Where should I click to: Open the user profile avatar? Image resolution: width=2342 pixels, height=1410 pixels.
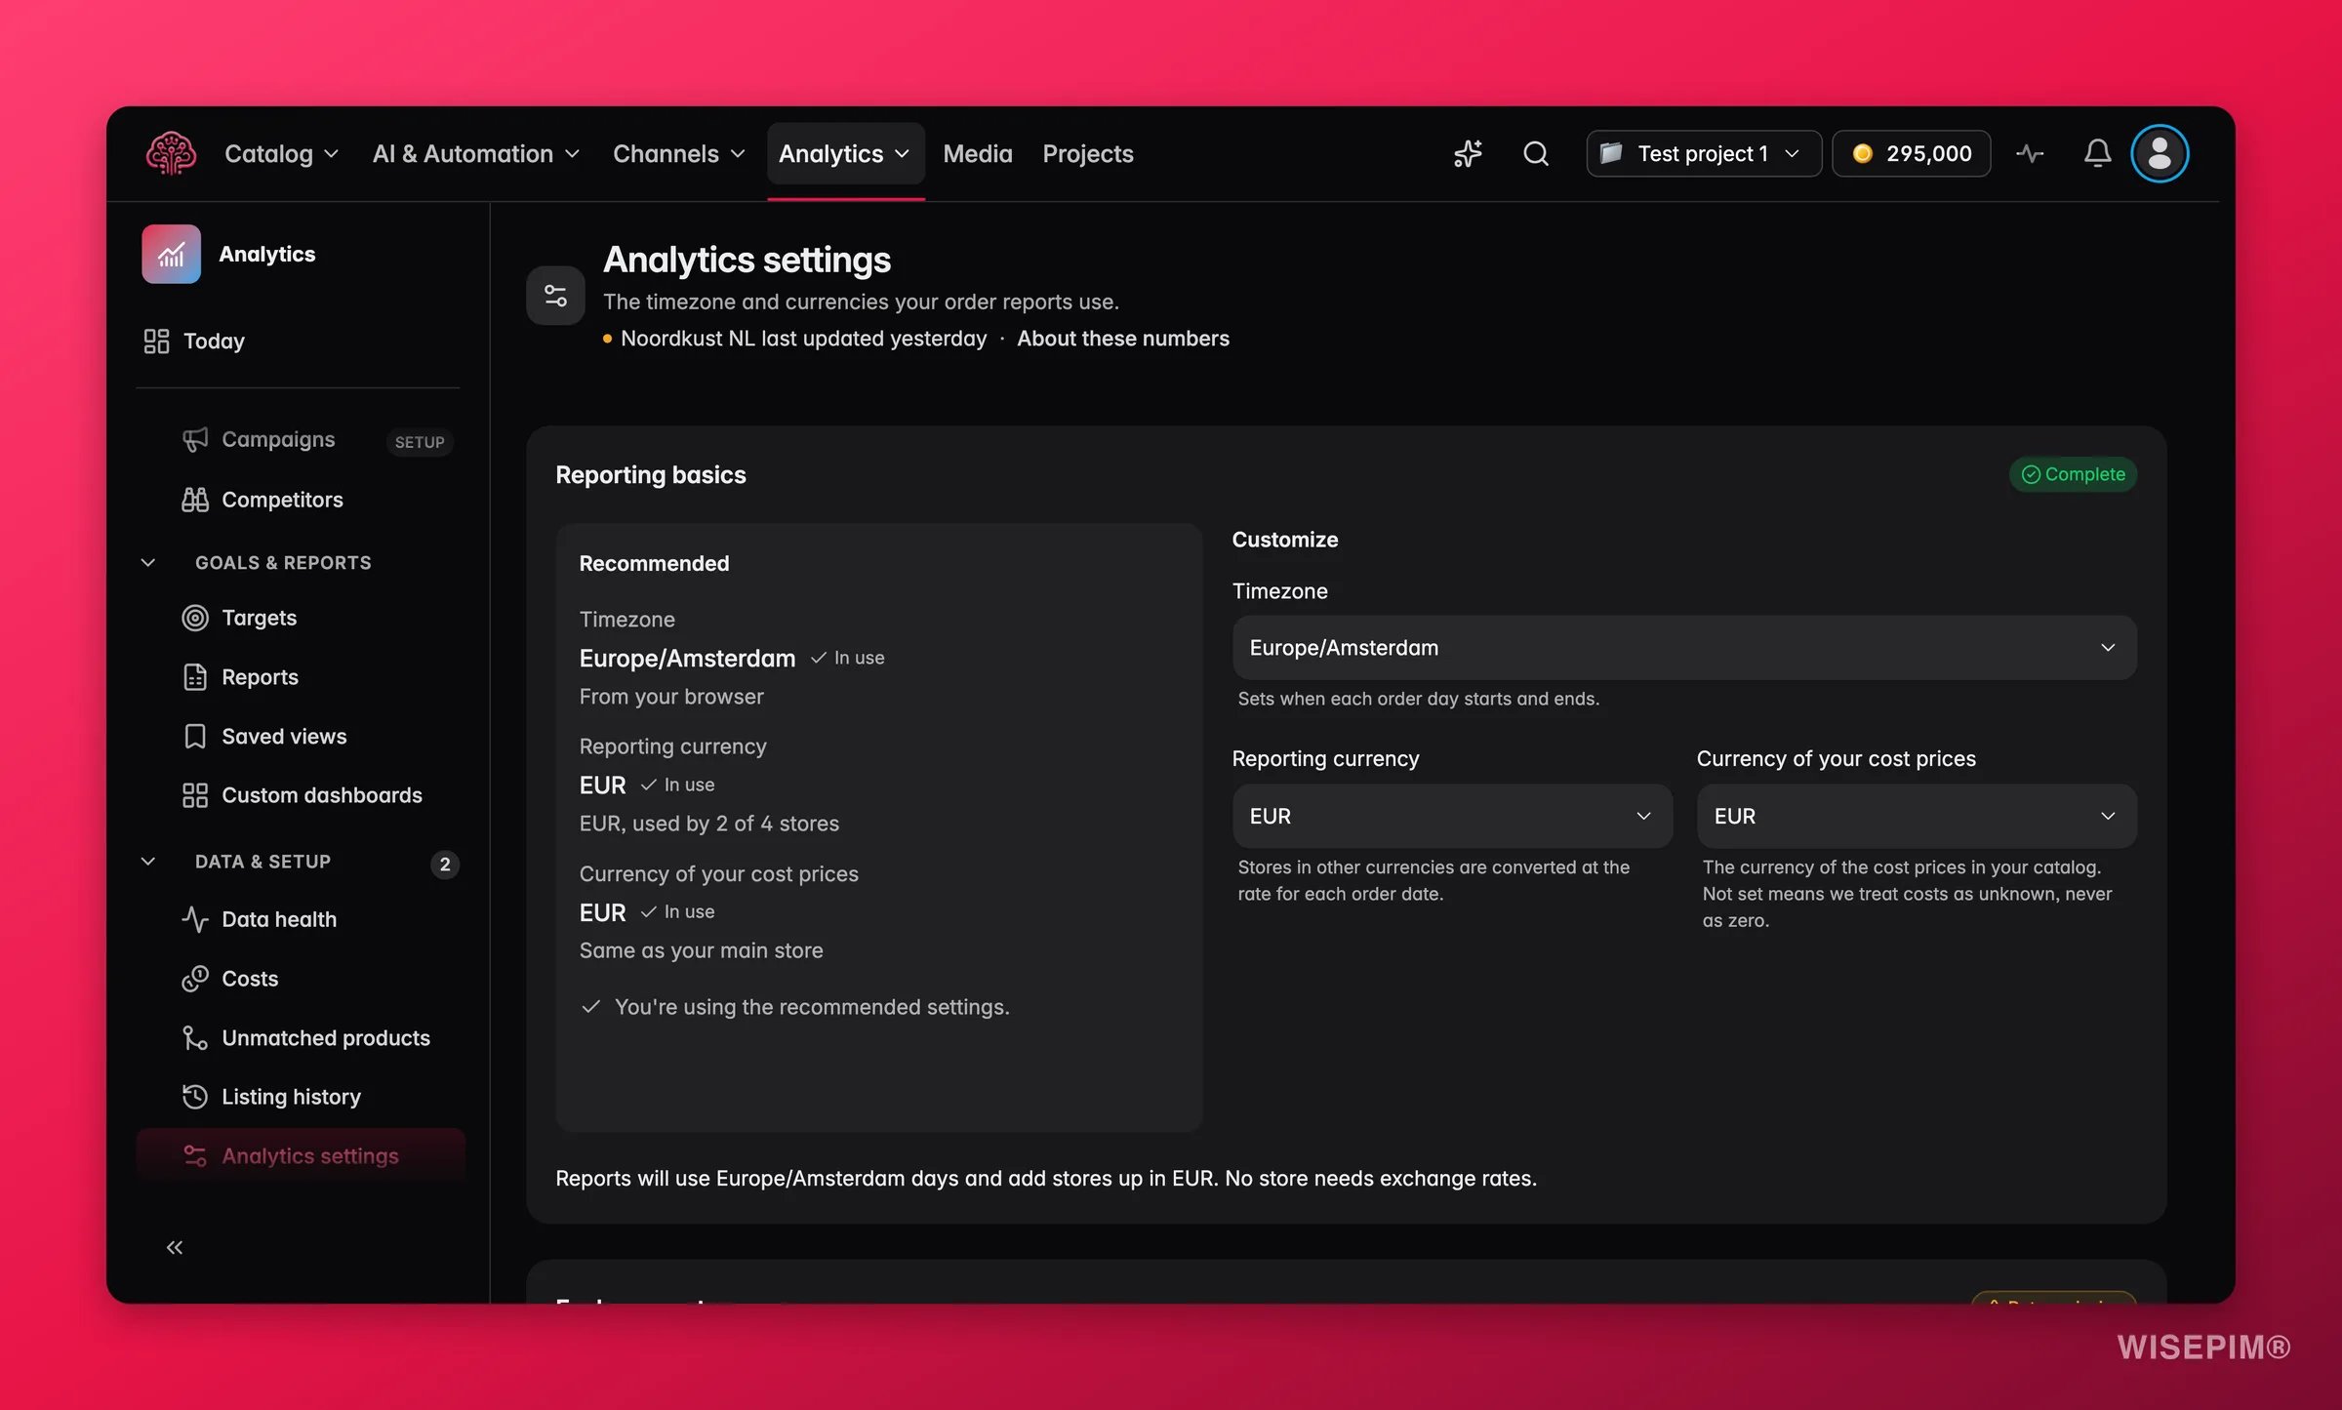pyautogui.click(x=2160, y=154)
